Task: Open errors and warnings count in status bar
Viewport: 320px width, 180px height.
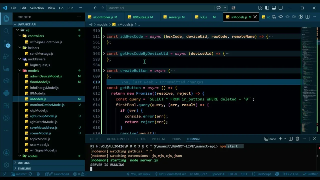Action: tap(80, 174)
